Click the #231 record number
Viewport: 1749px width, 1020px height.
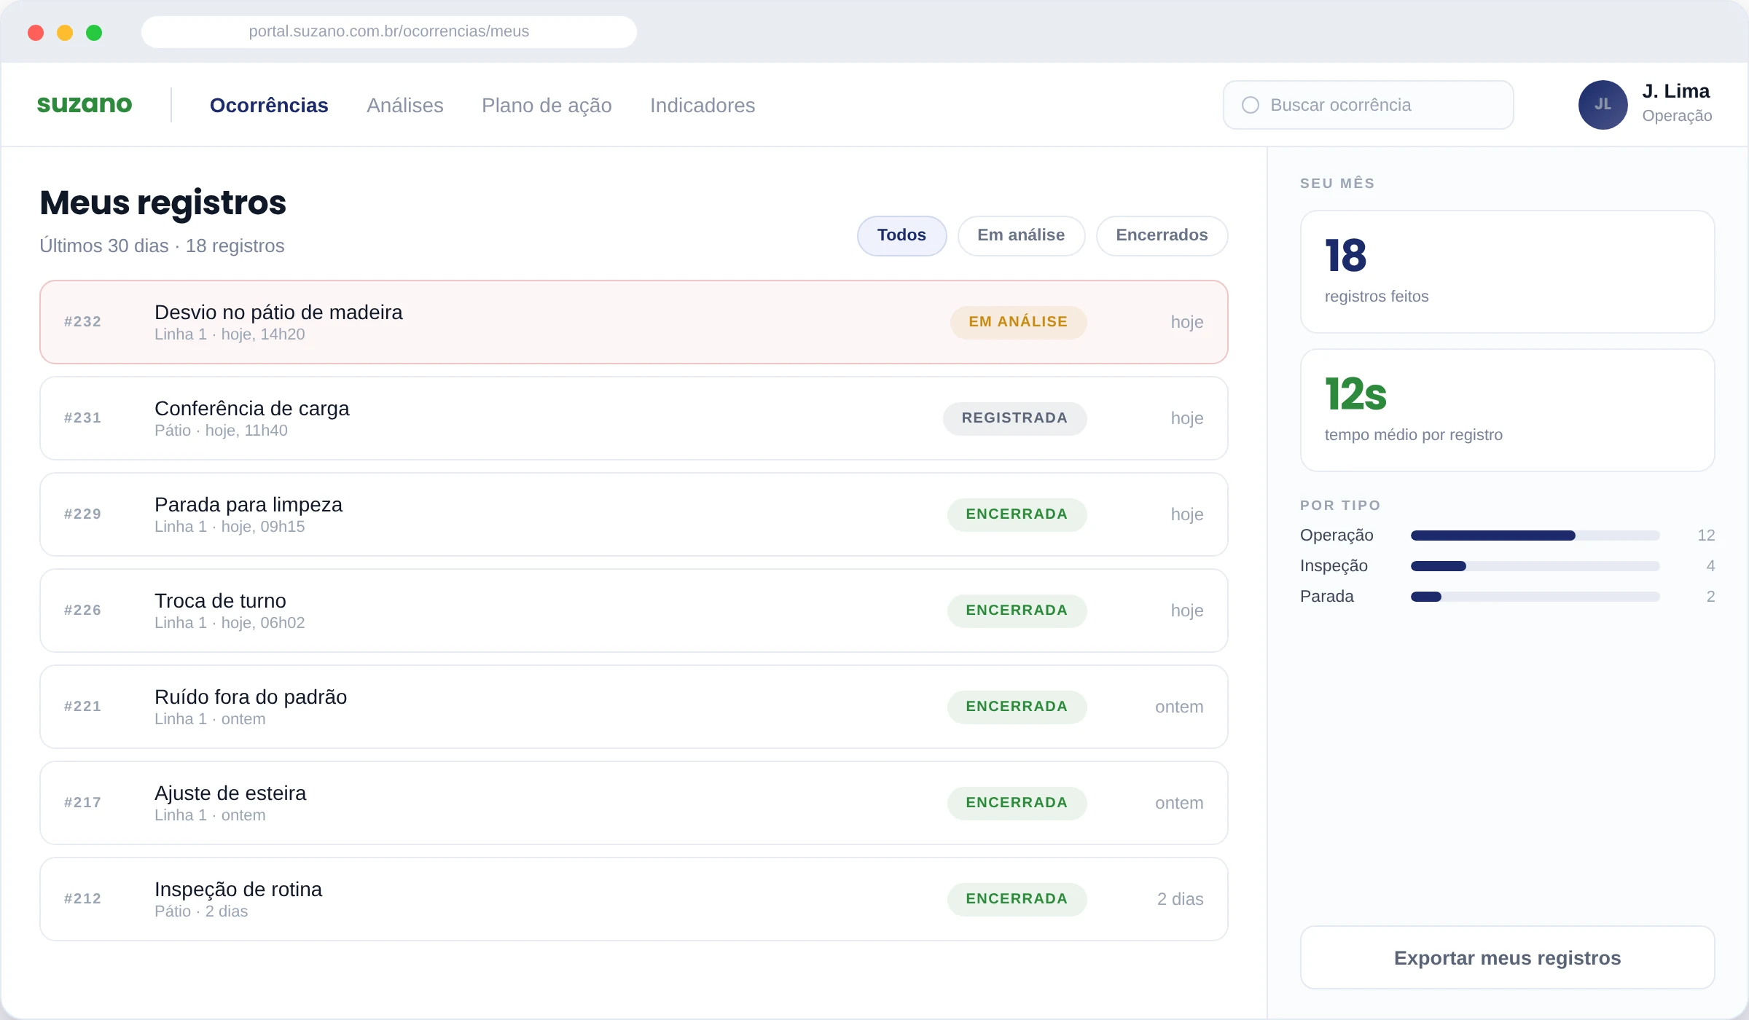(82, 418)
